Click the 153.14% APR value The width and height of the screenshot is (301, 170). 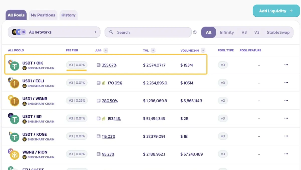pos(114,118)
